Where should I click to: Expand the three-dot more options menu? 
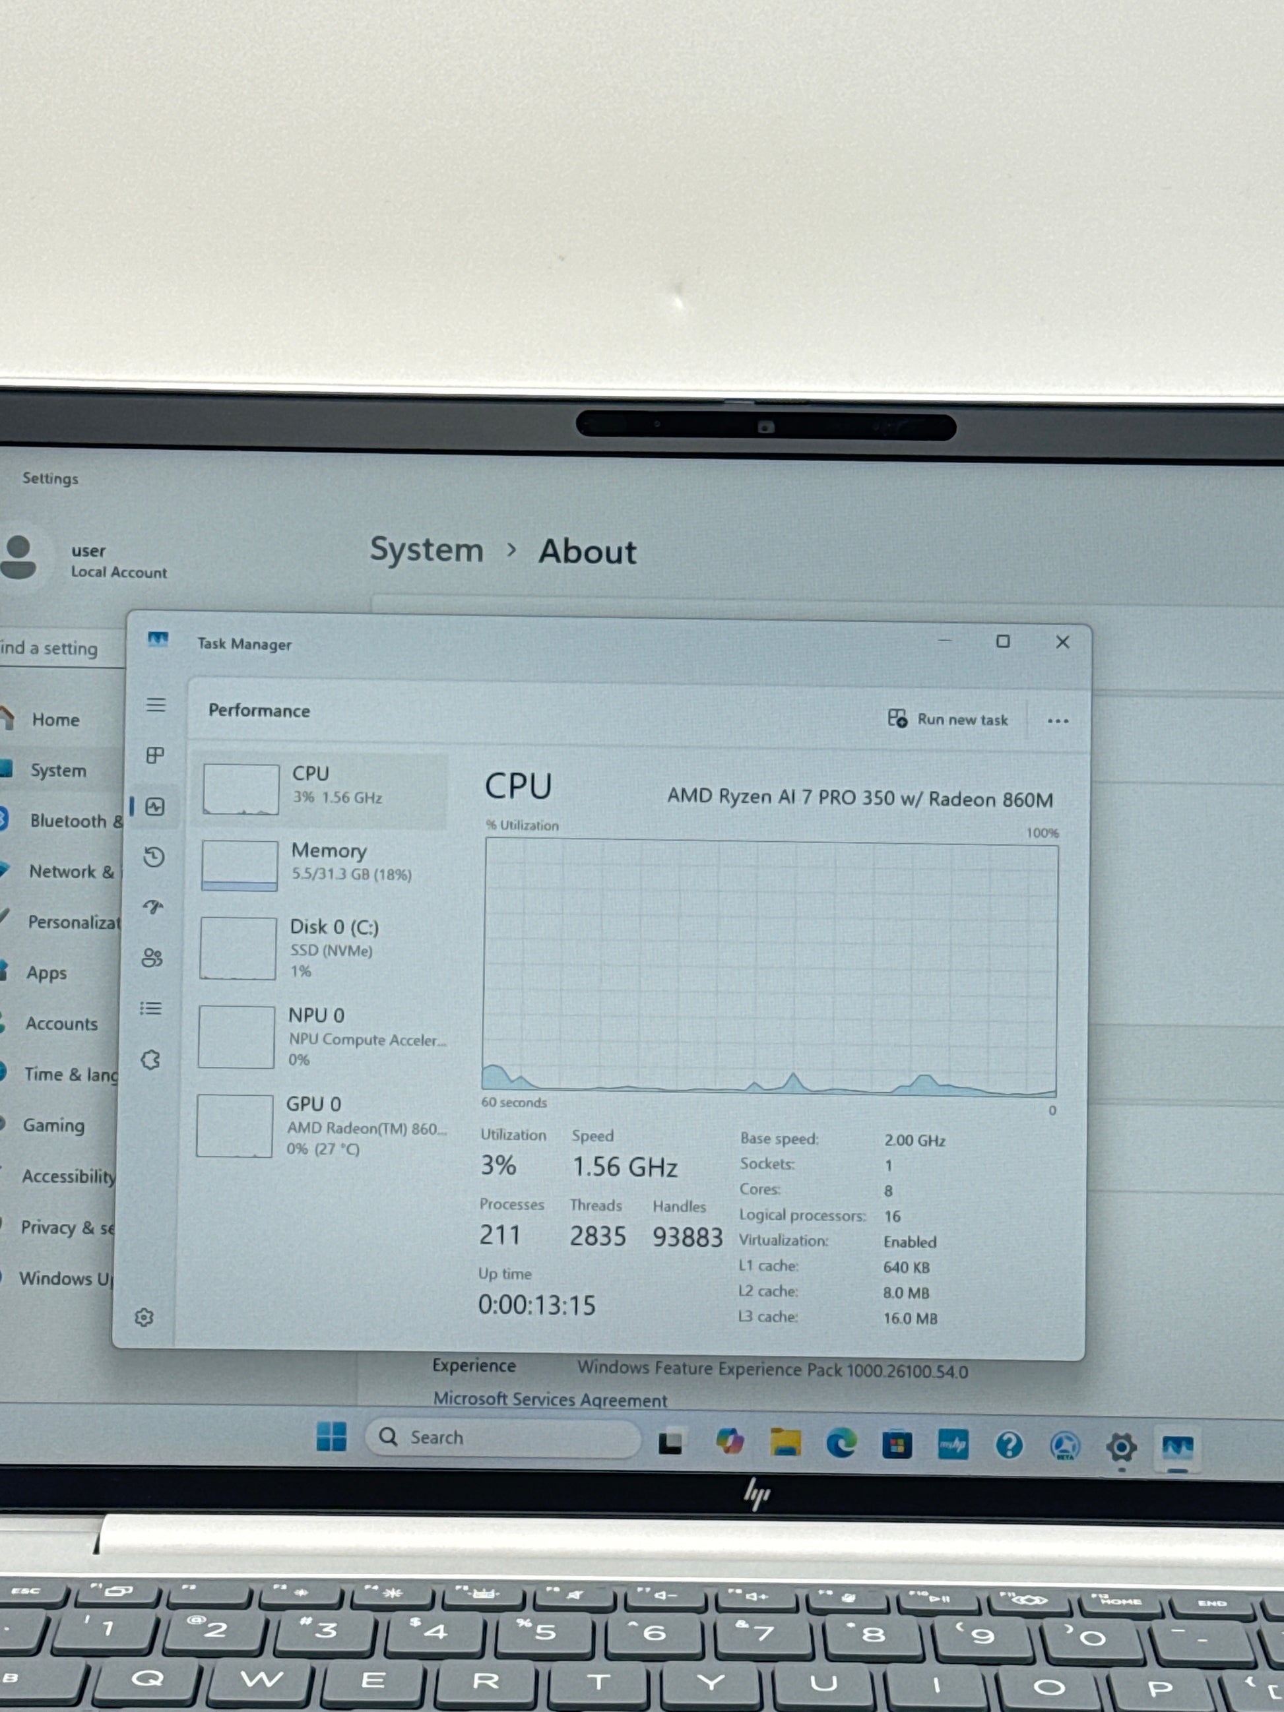(1057, 720)
